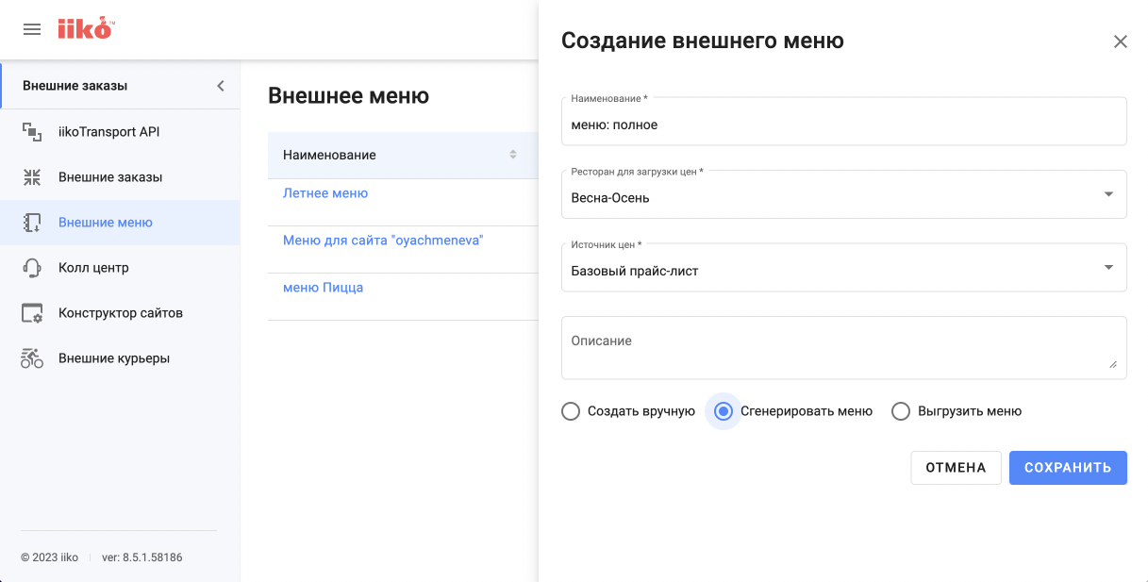Click inside the Описание text field
Viewport: 1148px width, 582px height.
point(843,347)
